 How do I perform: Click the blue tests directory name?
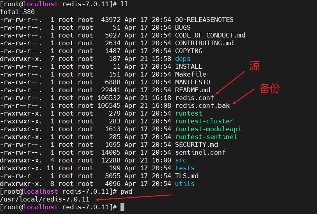(x=184, y=168)
